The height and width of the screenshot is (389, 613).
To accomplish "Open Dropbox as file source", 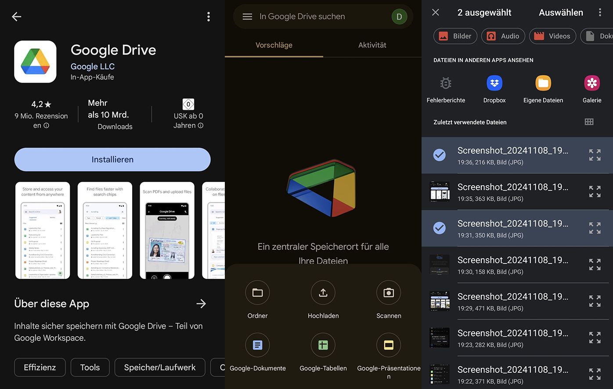I will tap(494, 90).
